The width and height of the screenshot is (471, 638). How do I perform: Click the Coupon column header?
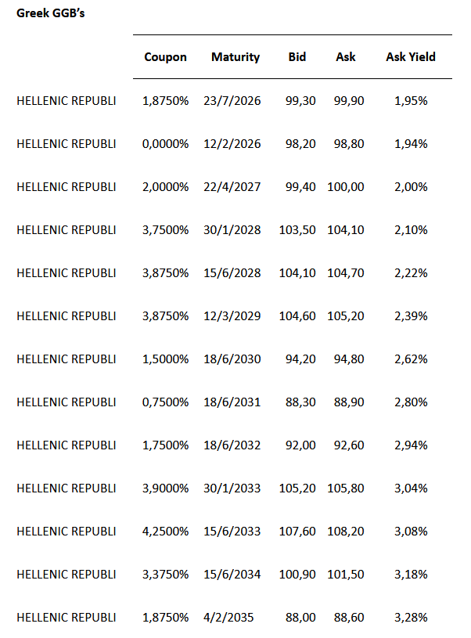165,57
